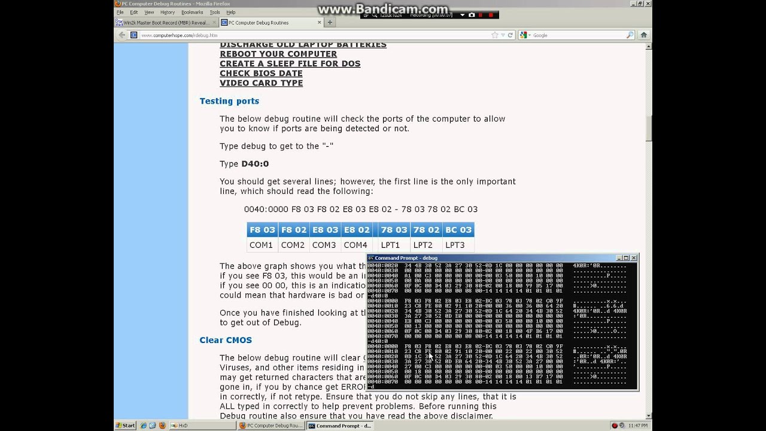Viewport: 766px width, 431px height.
Task: Launch Internet Explorer from quick launch
Action: click(144, 426)
